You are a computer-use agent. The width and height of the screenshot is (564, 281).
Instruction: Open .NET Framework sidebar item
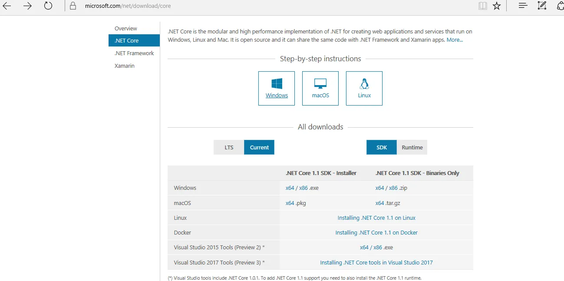[x=134, y=53]
